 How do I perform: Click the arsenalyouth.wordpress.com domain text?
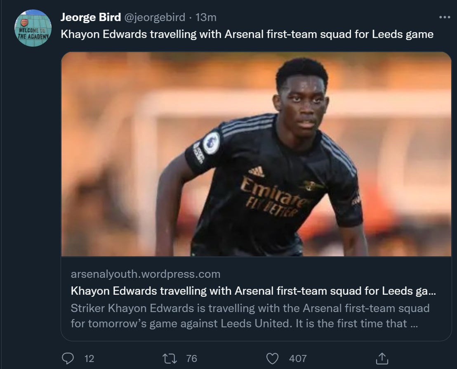pos(146,274)
